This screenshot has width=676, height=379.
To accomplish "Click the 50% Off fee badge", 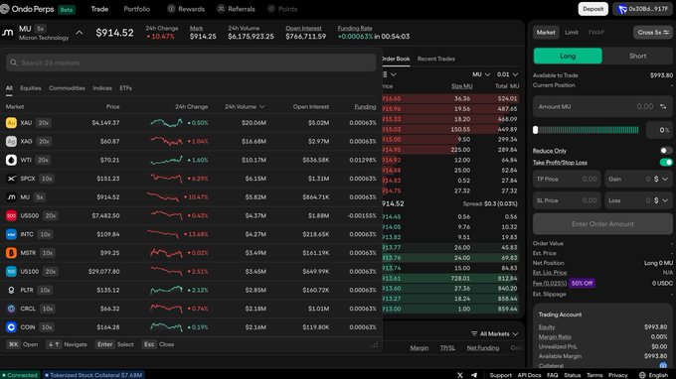I will (582, 283).
